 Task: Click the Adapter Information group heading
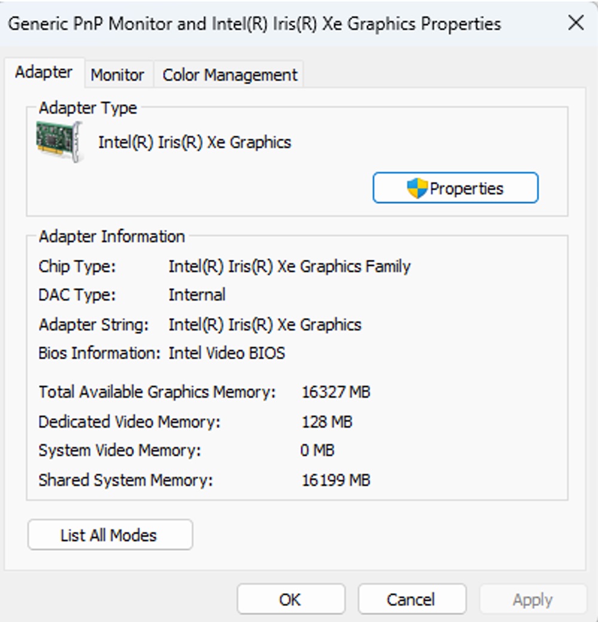pyautogui.click(x=111, y=236)
